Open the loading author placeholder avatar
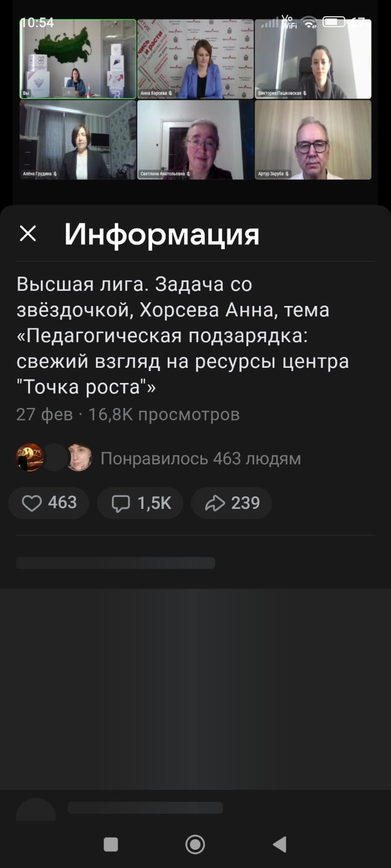 (36, 809)
